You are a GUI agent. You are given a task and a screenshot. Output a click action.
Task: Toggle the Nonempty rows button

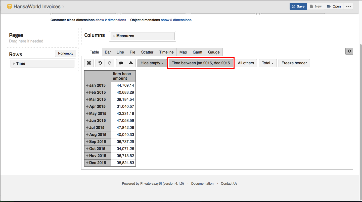[x=66, y=53]
